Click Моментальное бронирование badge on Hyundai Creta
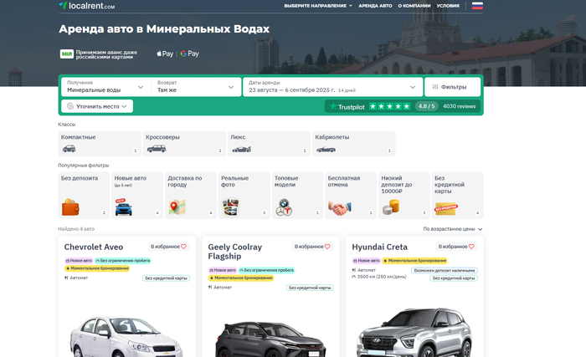 point(415,261)
